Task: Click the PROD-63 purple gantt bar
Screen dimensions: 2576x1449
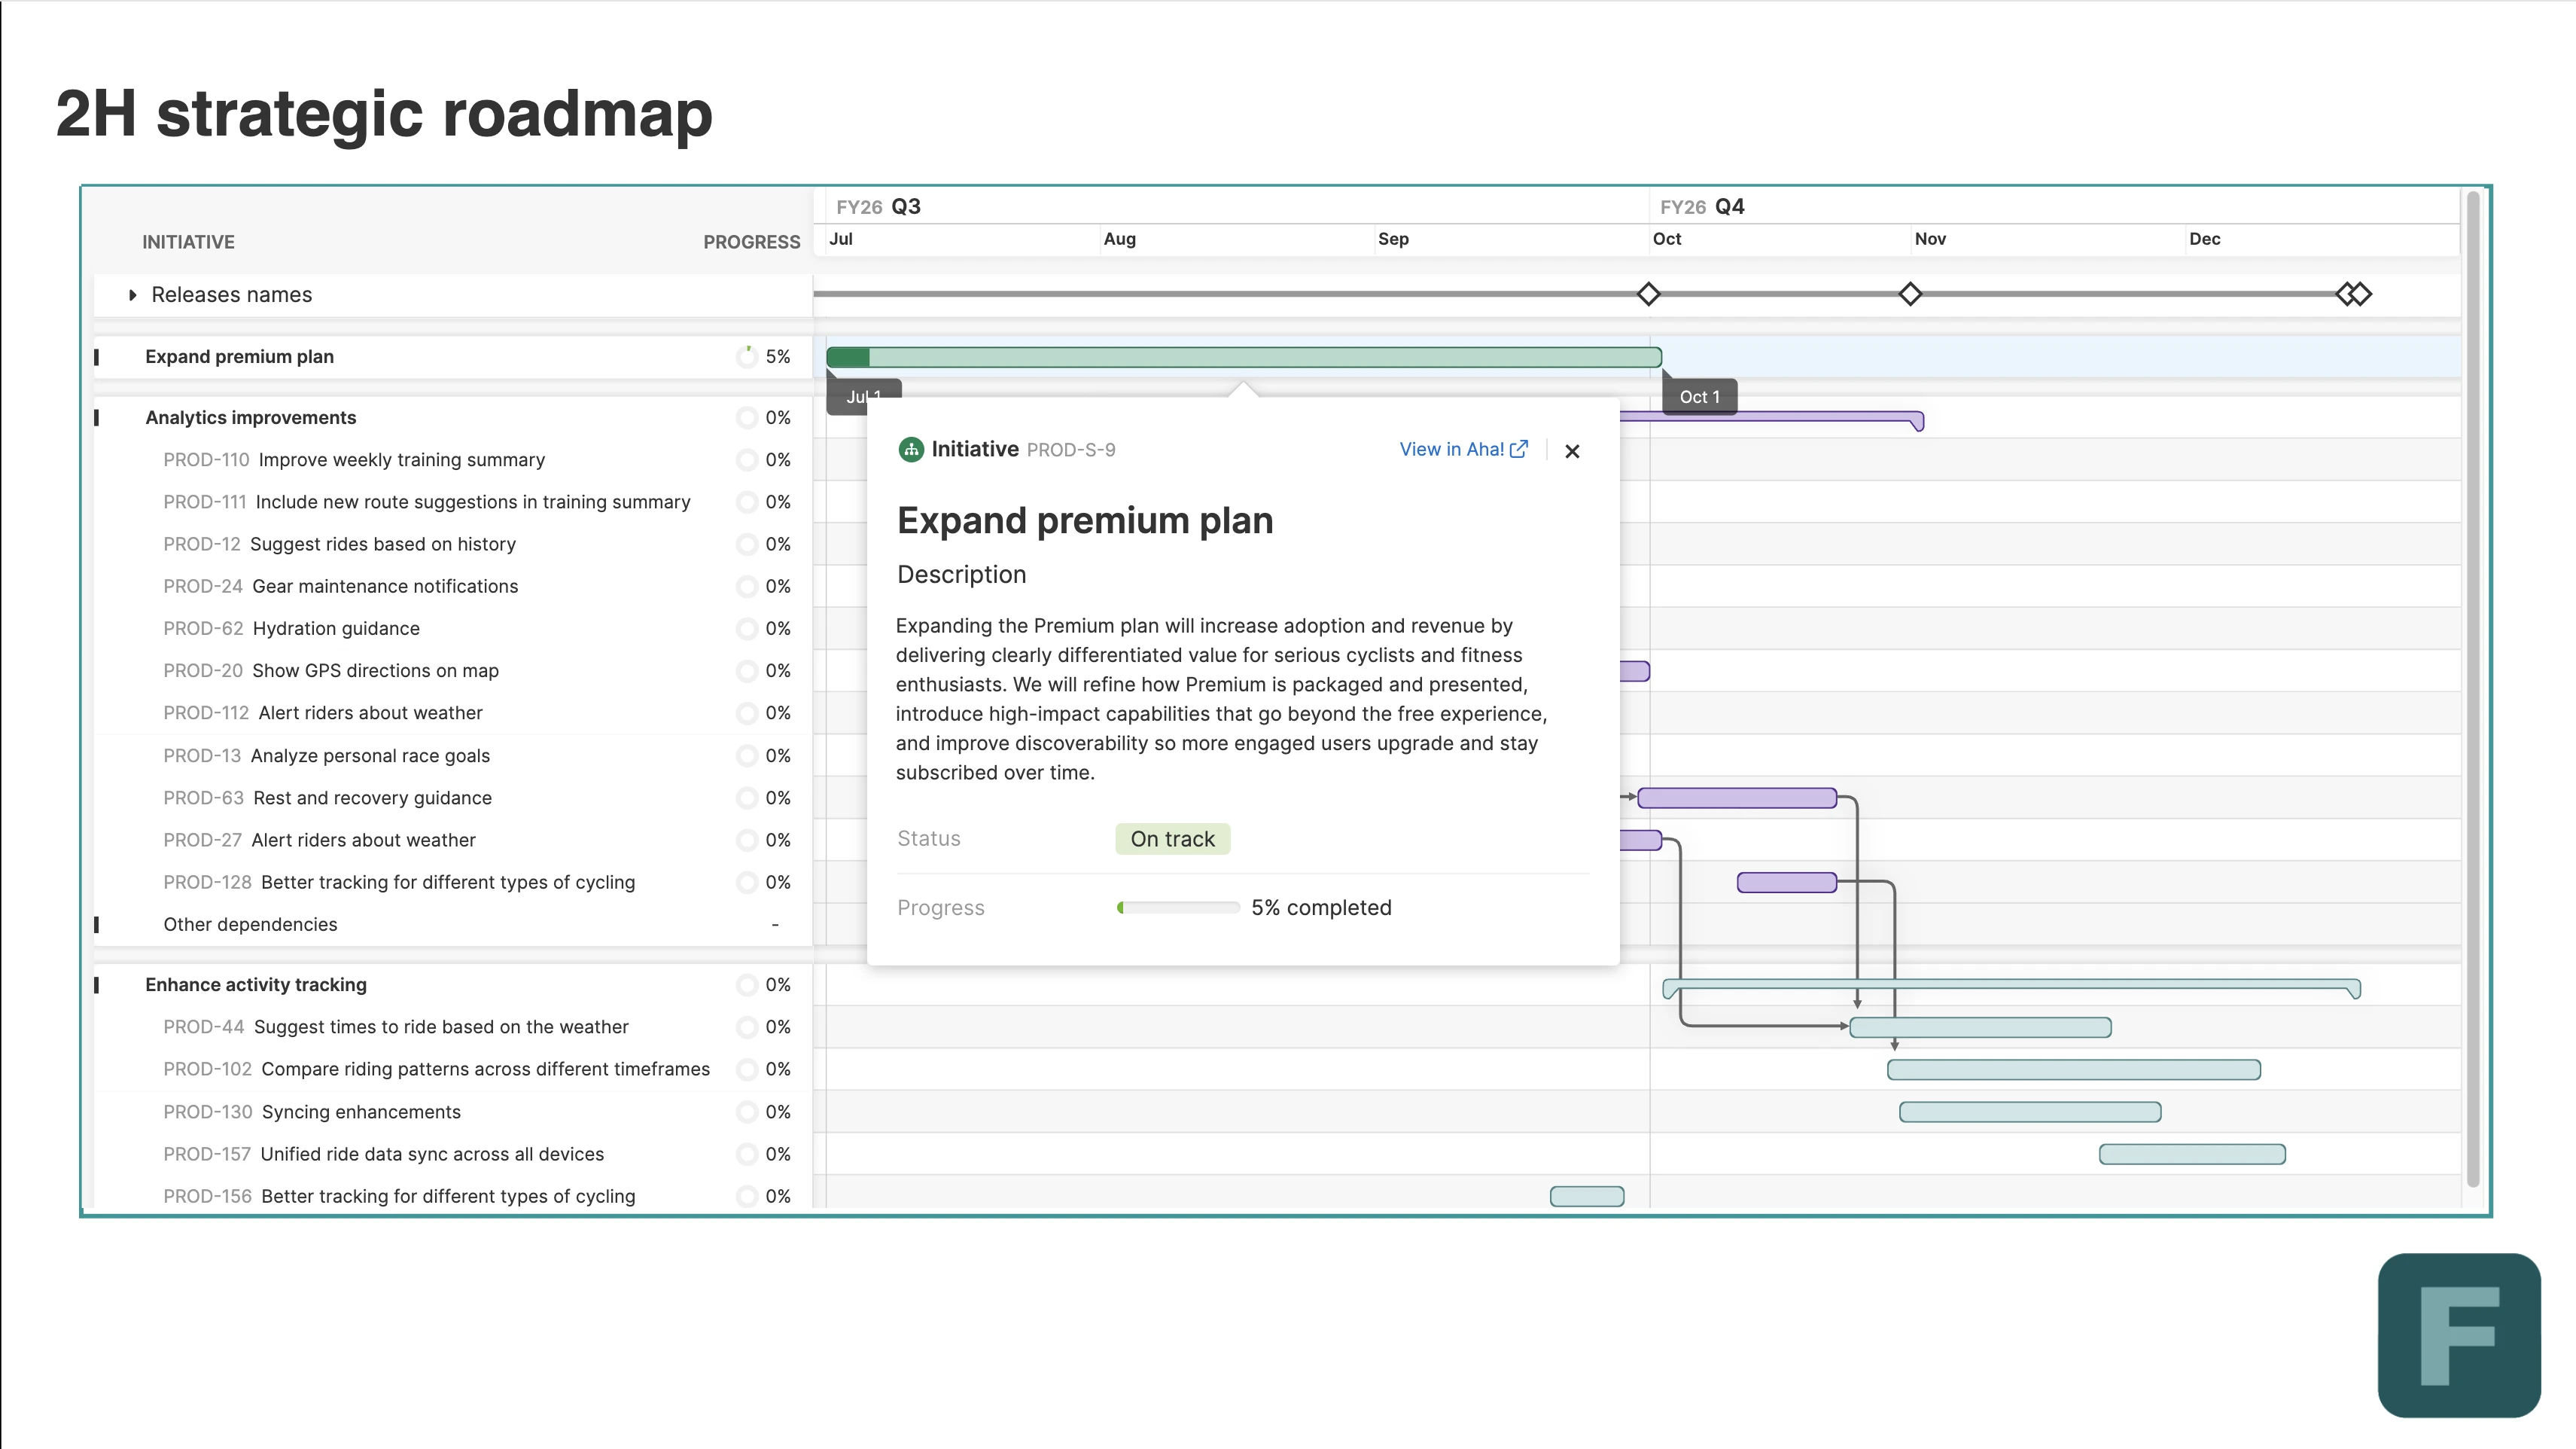Action: click(x=1736, y=798)
